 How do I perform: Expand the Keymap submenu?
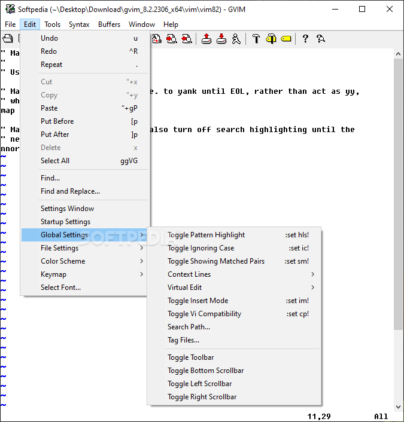pyautogui.click(x=85, y=274)
